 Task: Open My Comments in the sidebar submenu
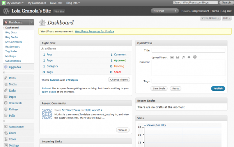tap(14, 42)
